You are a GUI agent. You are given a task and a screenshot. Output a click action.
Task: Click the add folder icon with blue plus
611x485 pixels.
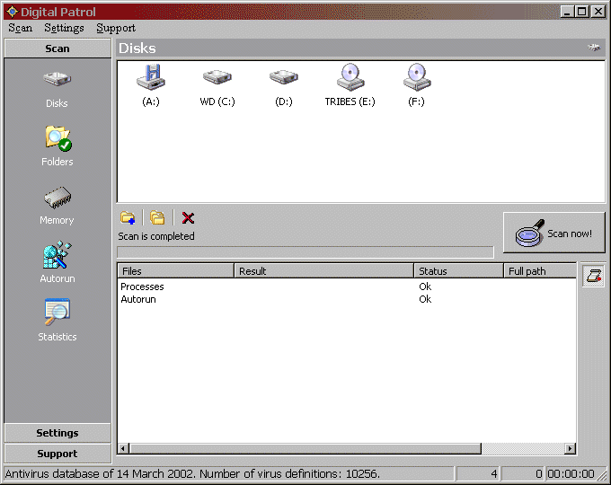128,217
